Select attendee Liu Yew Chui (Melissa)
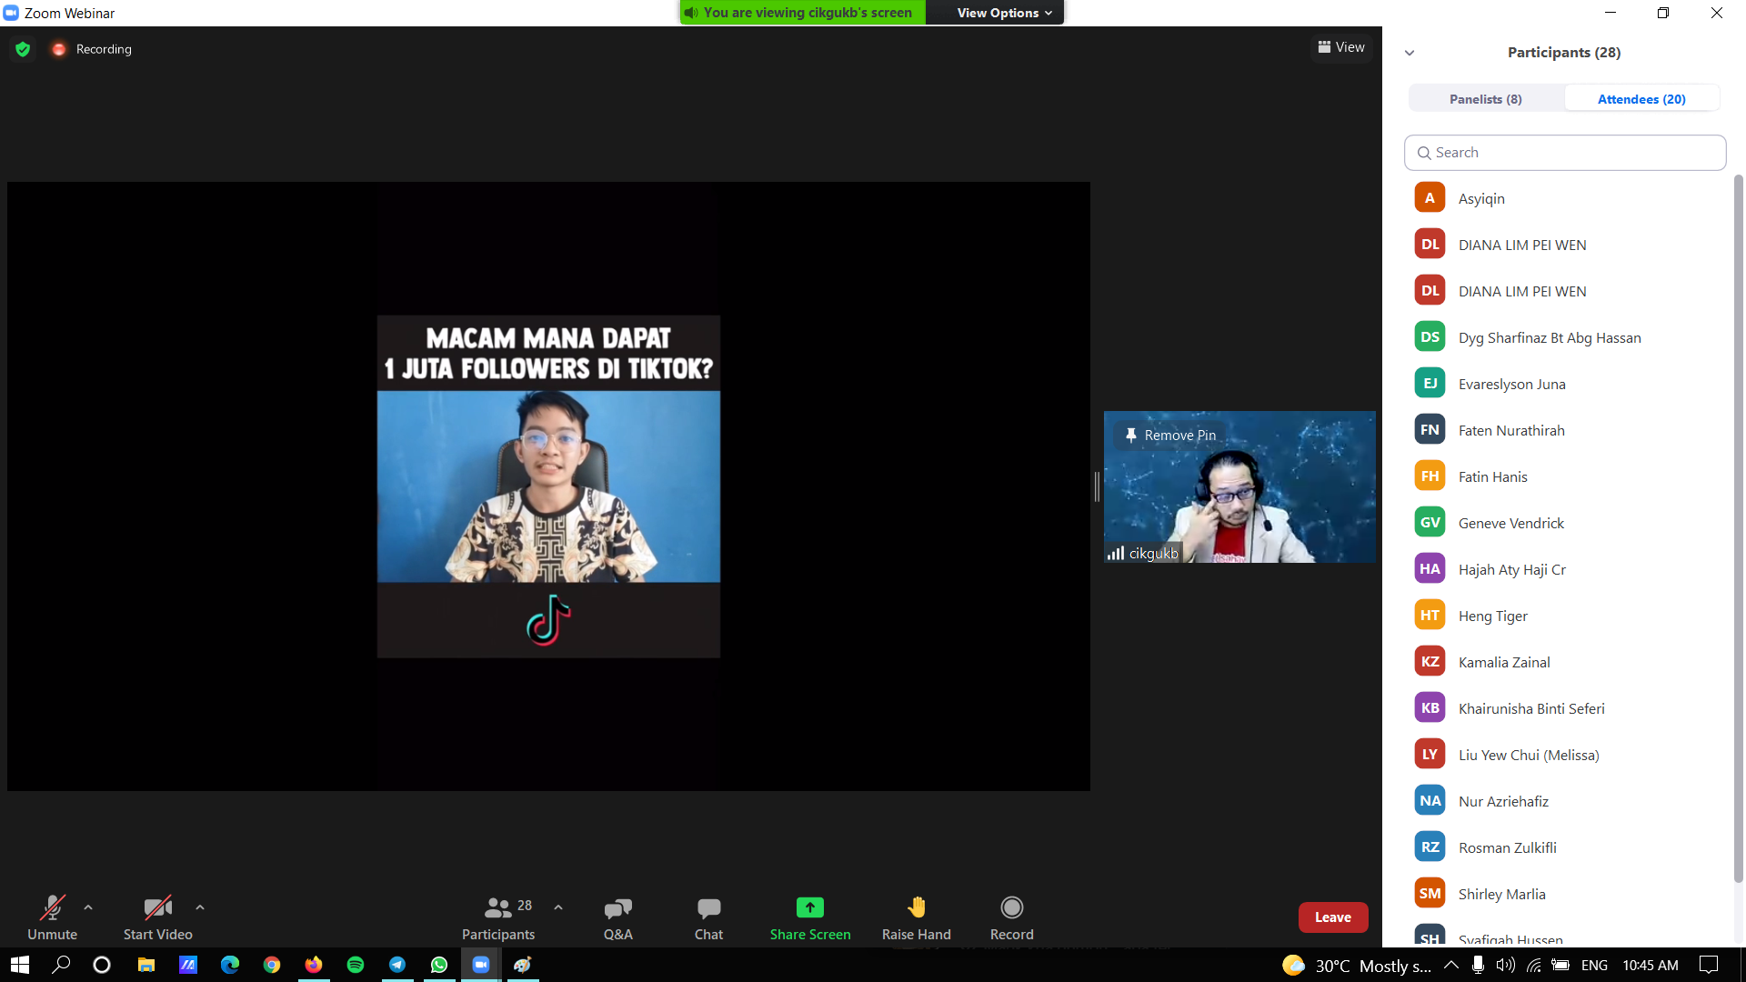This screenshot has width=1746, height=982. [x=1565, y=755]
